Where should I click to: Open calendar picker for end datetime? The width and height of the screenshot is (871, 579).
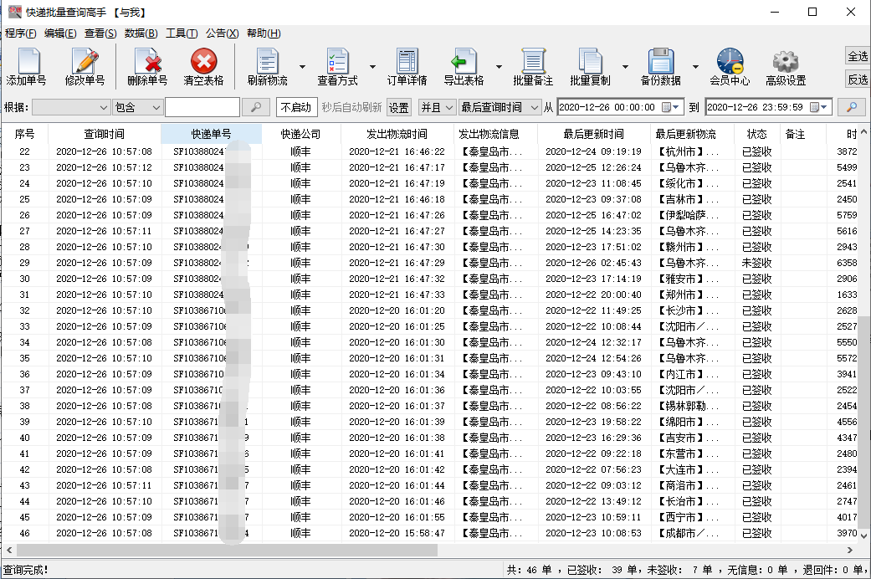click(819, 107)
